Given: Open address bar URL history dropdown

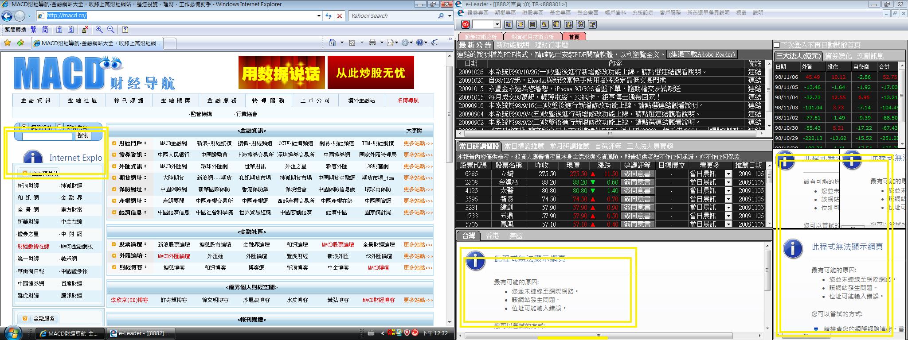Looking at the screenshot, I should pos(319,16).
